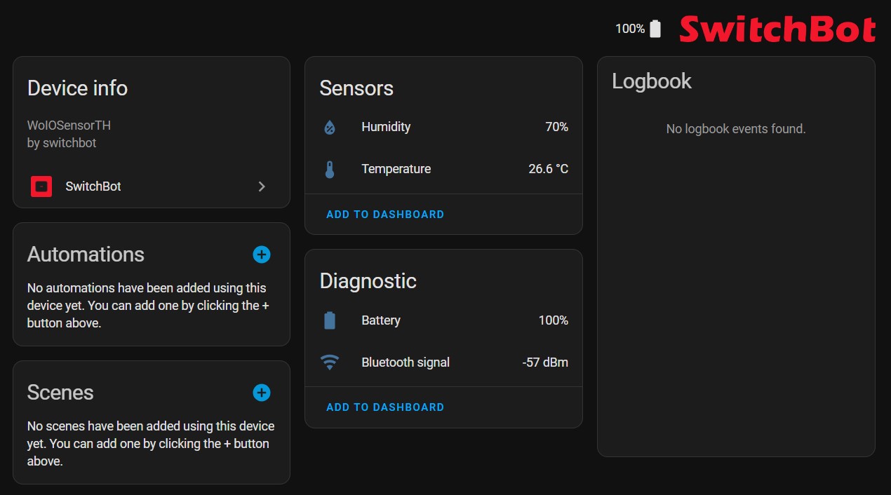Click the battery icon in top header

(655, 29)
